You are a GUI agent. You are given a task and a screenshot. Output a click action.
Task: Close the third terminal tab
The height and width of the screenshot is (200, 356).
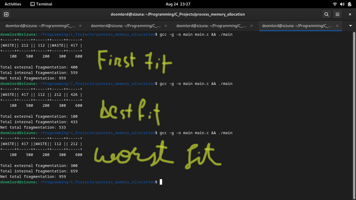click(x=251, y=26)
